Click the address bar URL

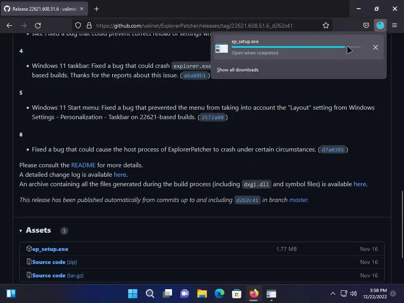coord(194,26)
